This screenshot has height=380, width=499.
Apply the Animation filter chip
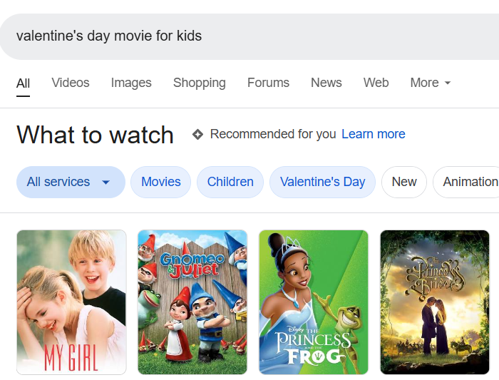tap(469, 182)
